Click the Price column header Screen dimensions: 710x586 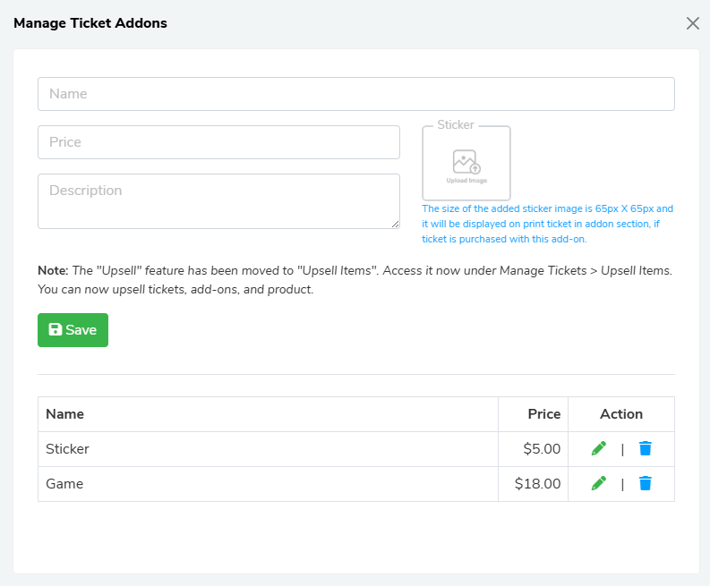pyautogui.click(x=543, y=414)
